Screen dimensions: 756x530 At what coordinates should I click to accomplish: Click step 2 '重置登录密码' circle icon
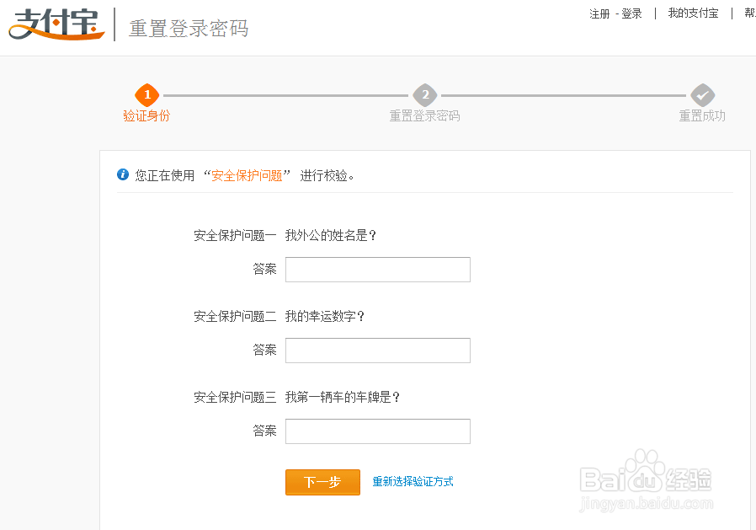425,96
